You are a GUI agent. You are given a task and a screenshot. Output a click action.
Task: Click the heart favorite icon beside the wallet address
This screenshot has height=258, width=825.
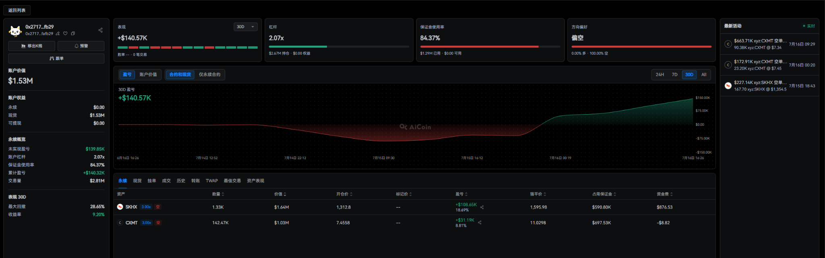(x=65, y=34)
